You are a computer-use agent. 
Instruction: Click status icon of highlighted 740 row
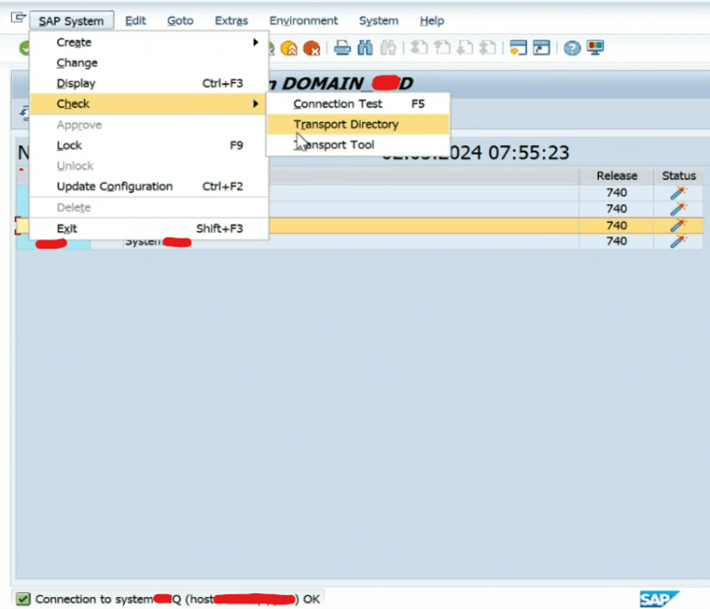pyautogui.click(x=678, y=225)
